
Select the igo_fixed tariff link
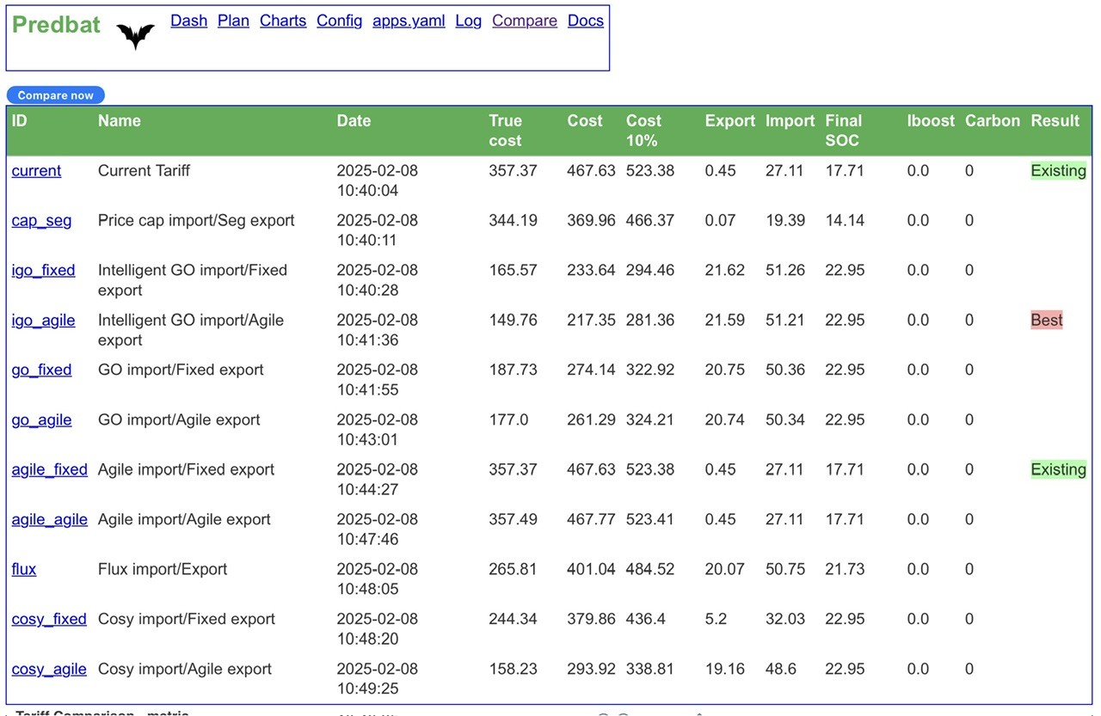(x=43, y=270)
